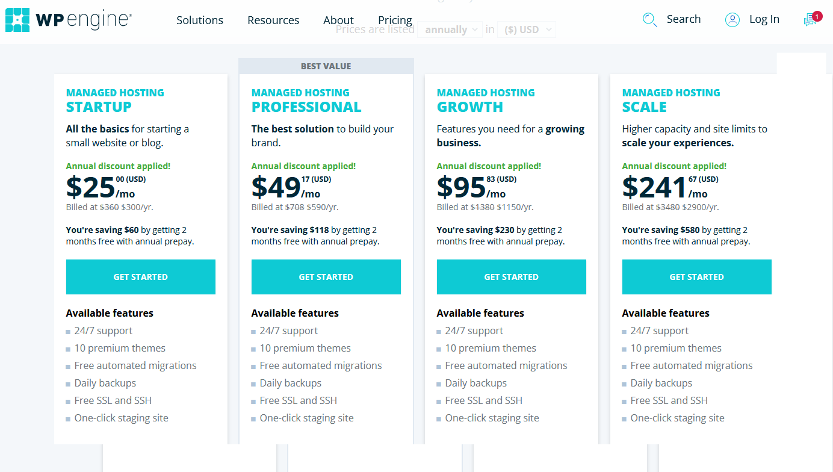Select the Pricing menu item

click(395, 20)
